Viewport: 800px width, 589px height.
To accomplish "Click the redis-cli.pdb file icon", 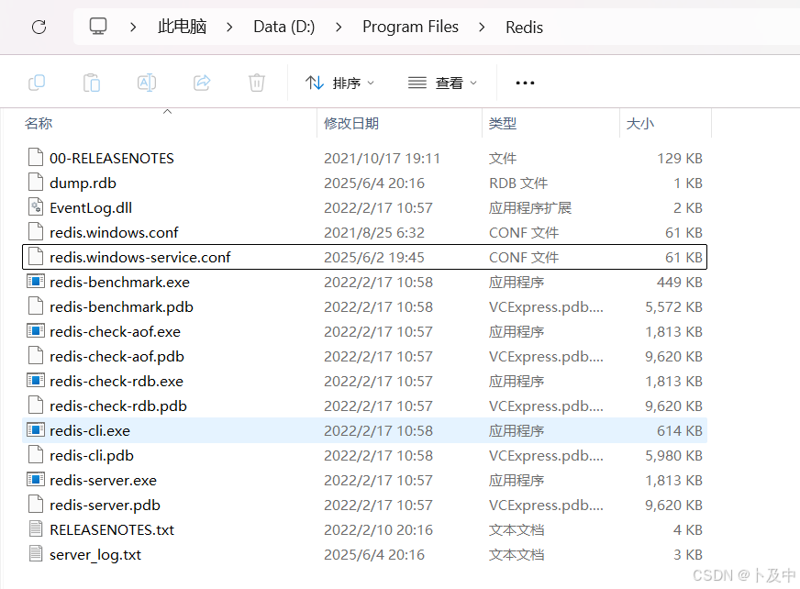I will tap(36, 454).
